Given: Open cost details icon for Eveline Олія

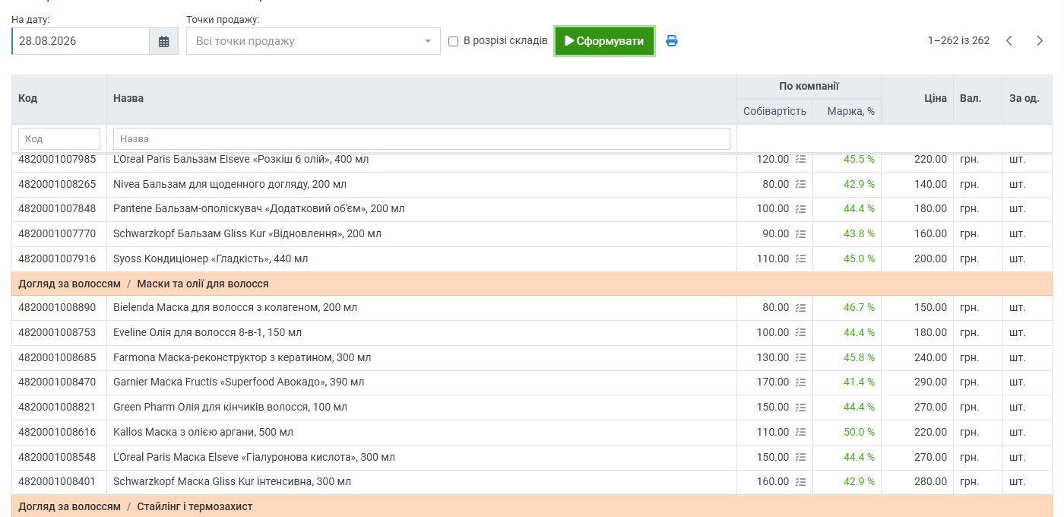Looking at the screenshot, I should click(800, 333).
